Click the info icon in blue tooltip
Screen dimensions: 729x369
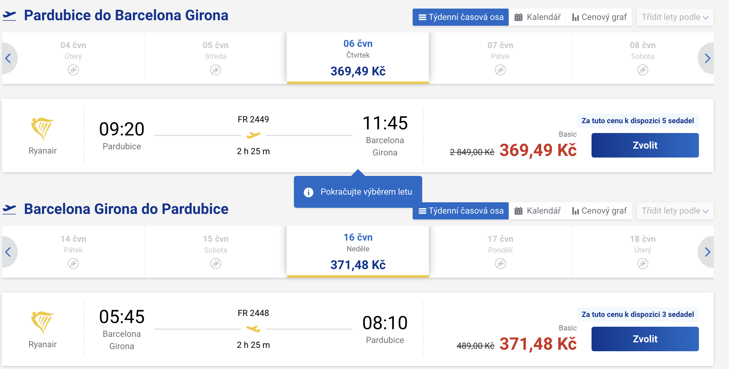(x=308, y=192)
